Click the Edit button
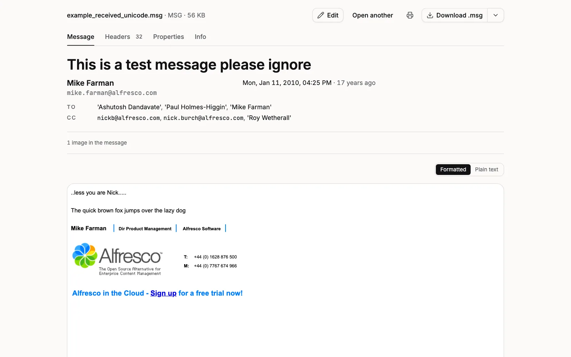The height and width of the screenshot is (357, 571). point(328,15)
